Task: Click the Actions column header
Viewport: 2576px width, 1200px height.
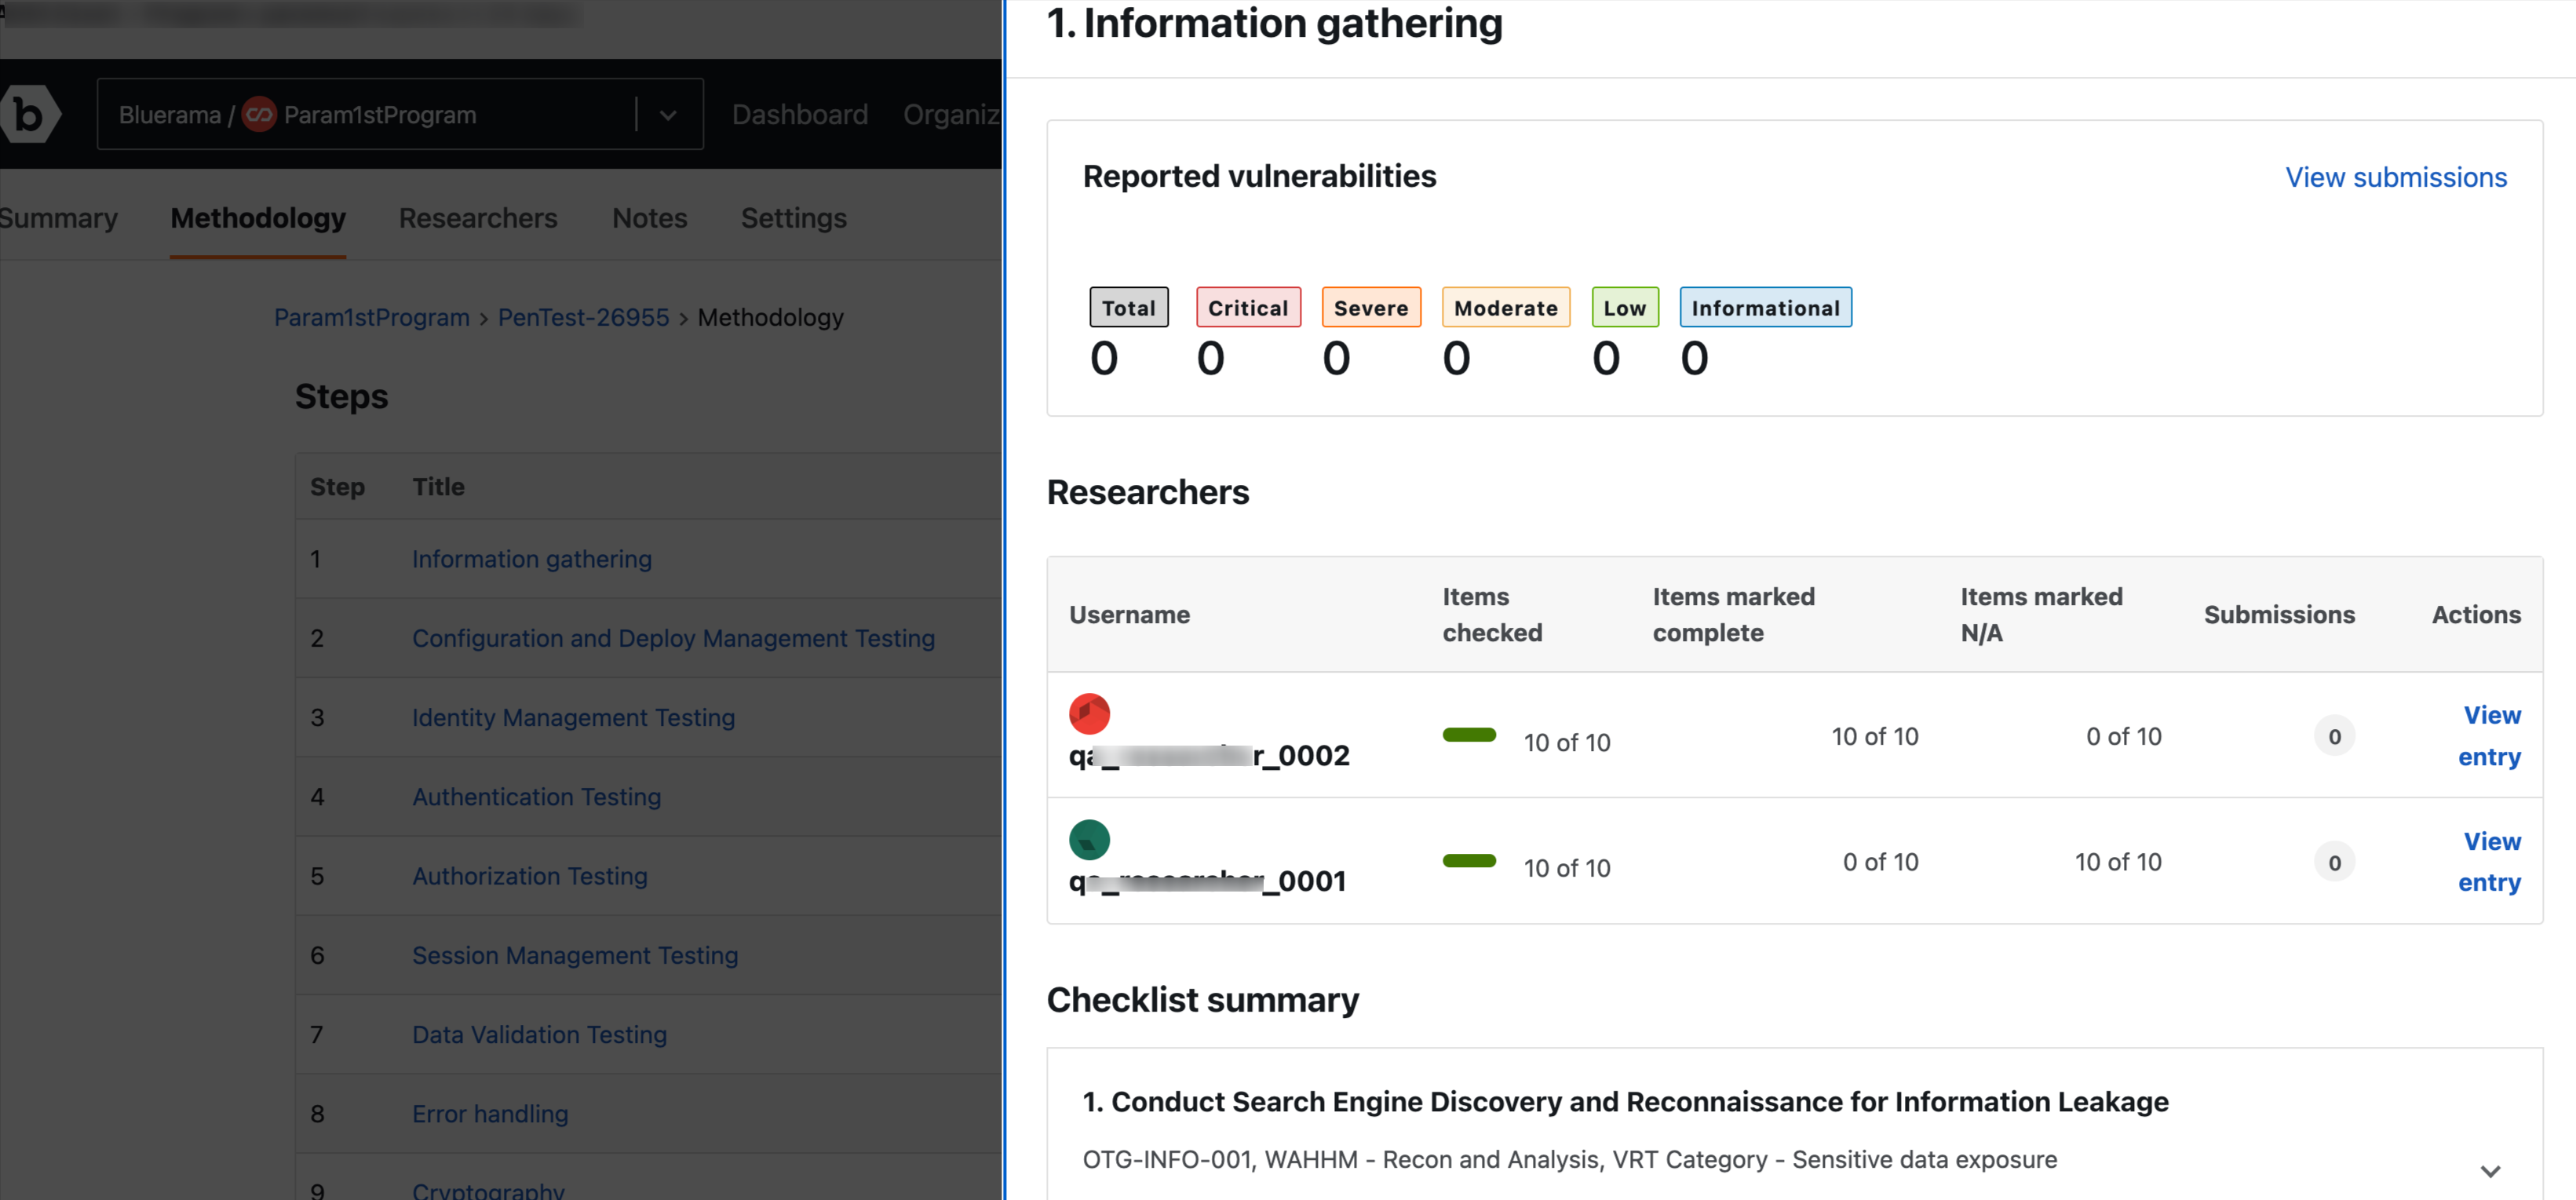Action: (2476, 615)
